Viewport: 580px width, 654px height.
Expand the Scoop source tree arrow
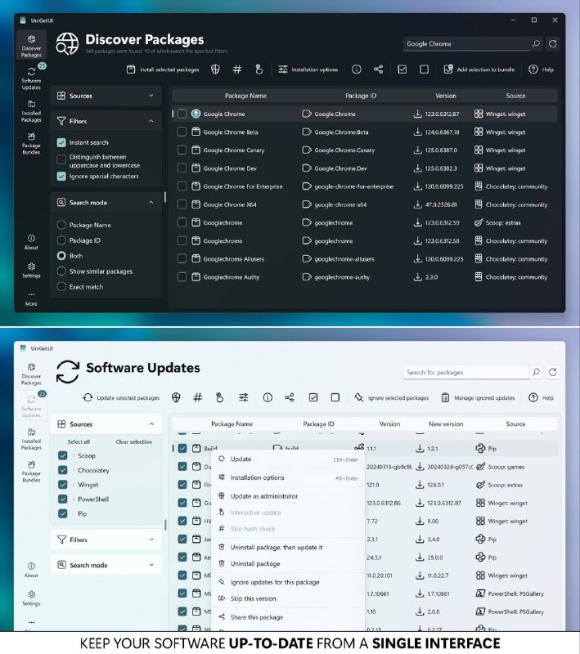click(x=74, y=455)
